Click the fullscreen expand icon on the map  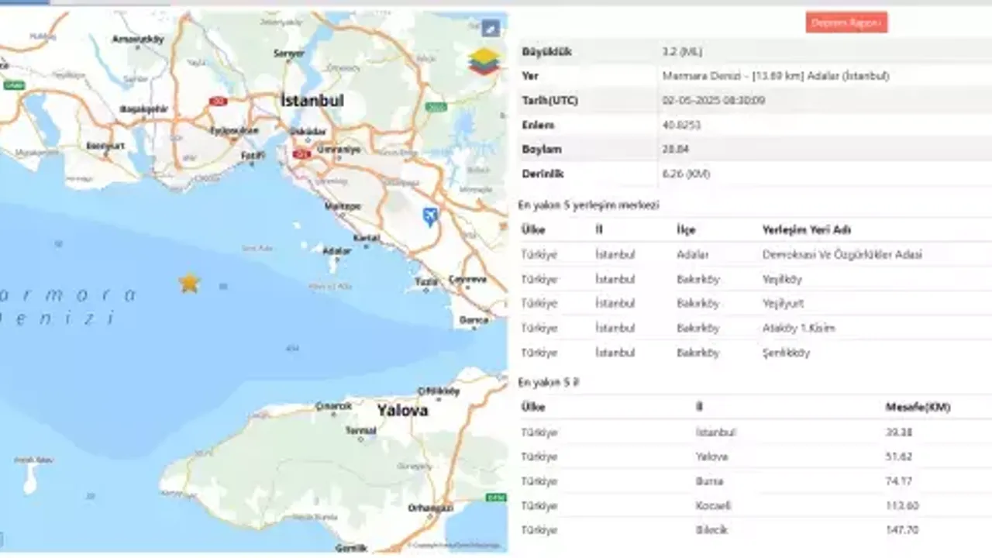click(x=490, y=29)
